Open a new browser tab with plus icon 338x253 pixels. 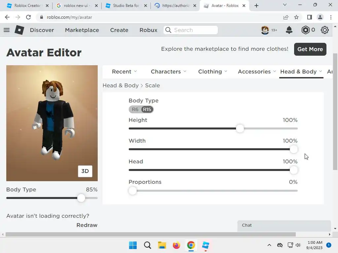point(256,6)
